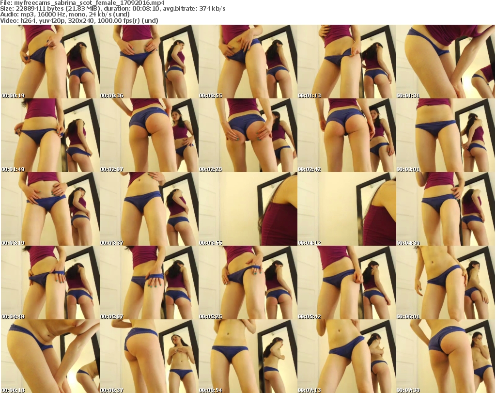Click the thumbnail timestamped 00:00:19
Image resolution: width=496 pixels, height=393 pixels.
[x=50, y=62]
